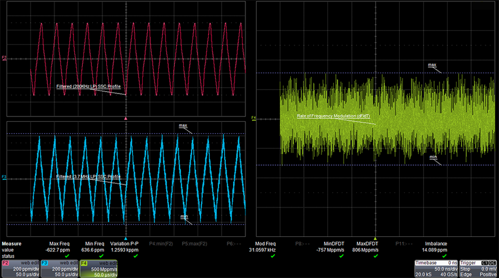499x278 pixels.
Task: Open the F2 math trace descriptor box
Action: (20, 268)
